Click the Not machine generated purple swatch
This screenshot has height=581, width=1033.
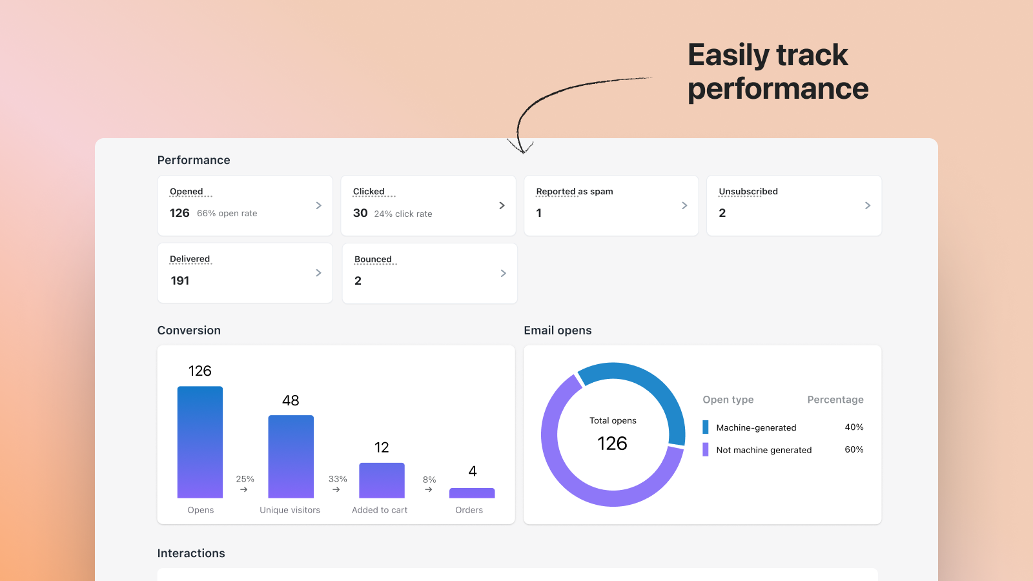click(x=706, y=449)
